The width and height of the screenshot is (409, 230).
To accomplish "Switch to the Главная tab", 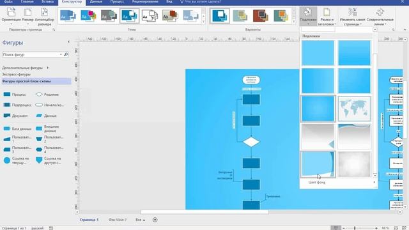I will pos(27,1).
